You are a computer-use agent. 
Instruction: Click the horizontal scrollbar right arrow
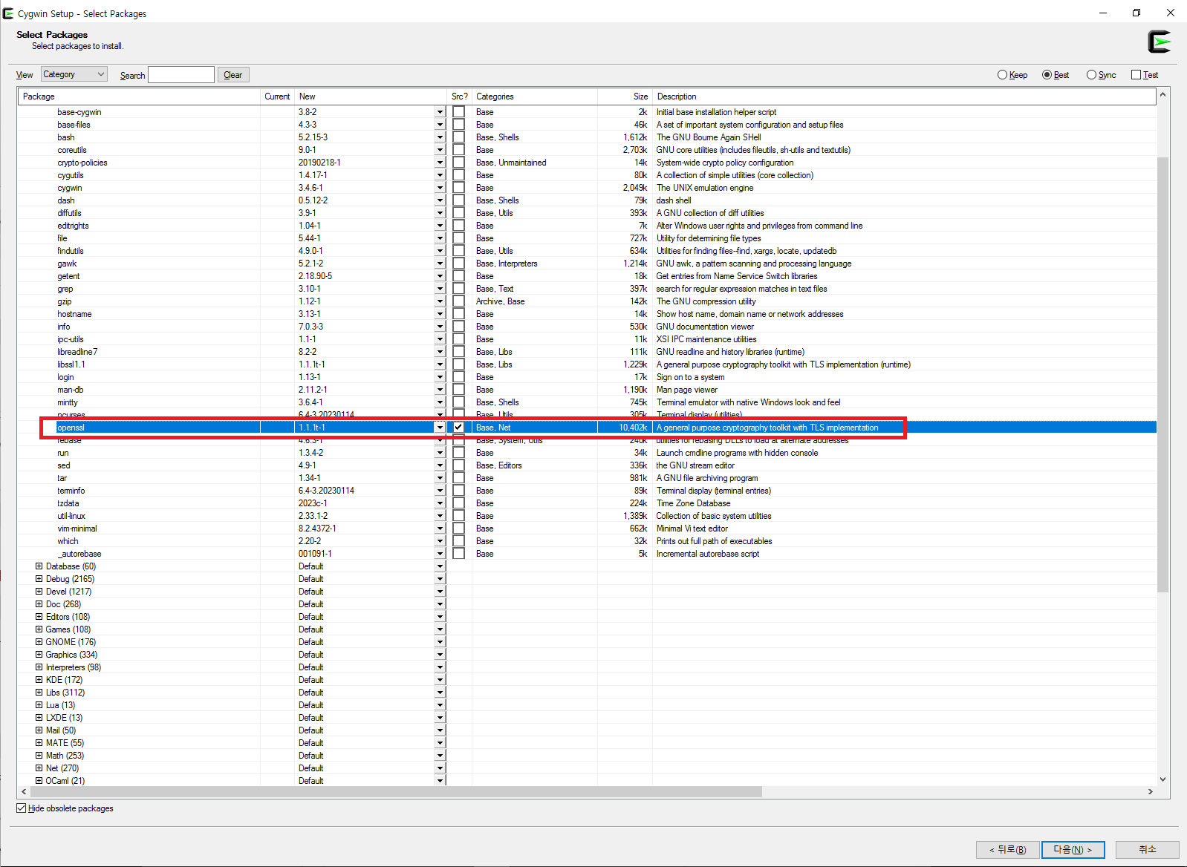[1150, 792]
